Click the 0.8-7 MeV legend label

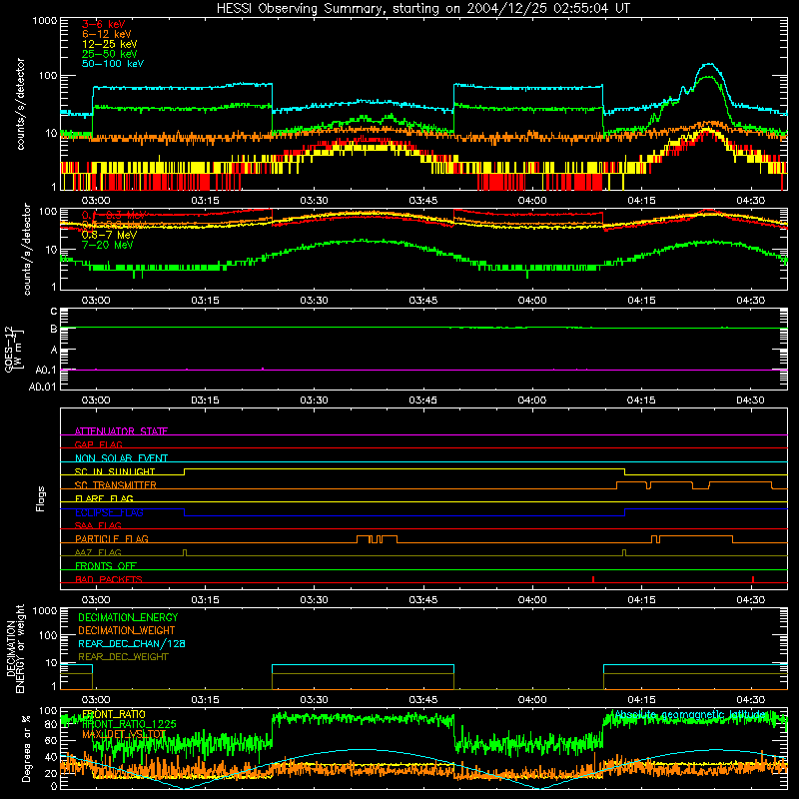pyautogui.click(x=109, y=235)
